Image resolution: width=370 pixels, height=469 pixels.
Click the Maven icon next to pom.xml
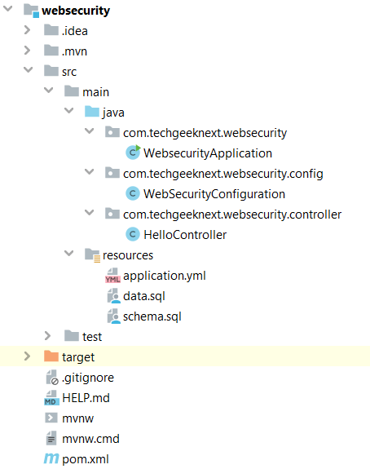click(51, 458)
